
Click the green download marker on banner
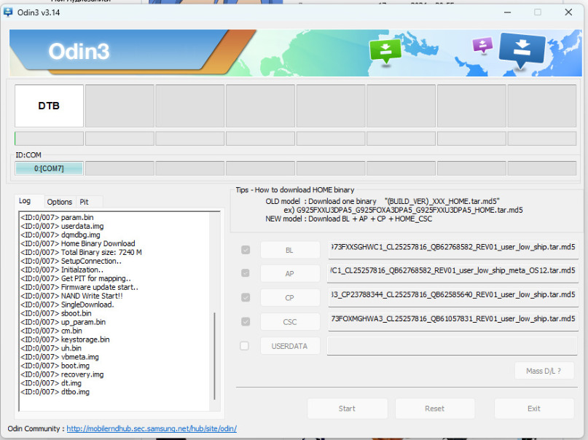click(x=385, y=51)
